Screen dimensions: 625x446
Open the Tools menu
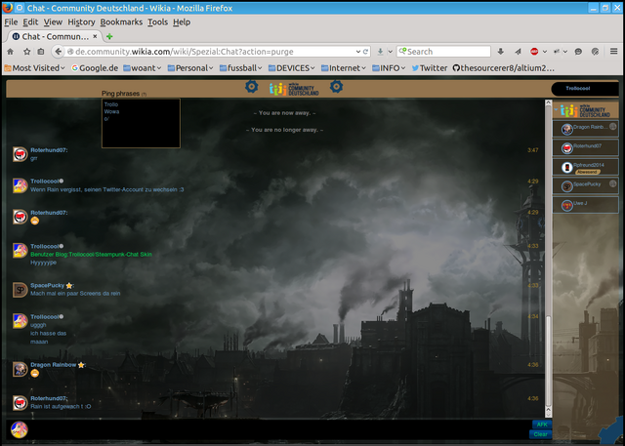157,22
